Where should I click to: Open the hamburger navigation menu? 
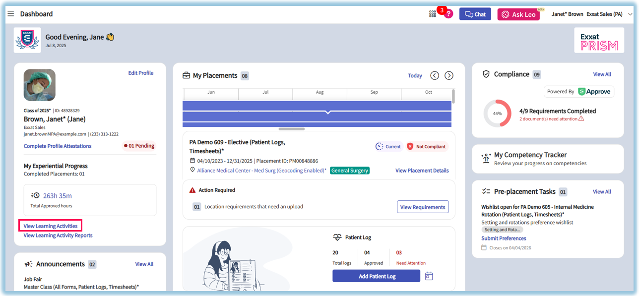pyautogui.click(x=10, y=14)
